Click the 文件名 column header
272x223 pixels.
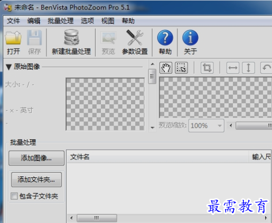pos(158,157)
